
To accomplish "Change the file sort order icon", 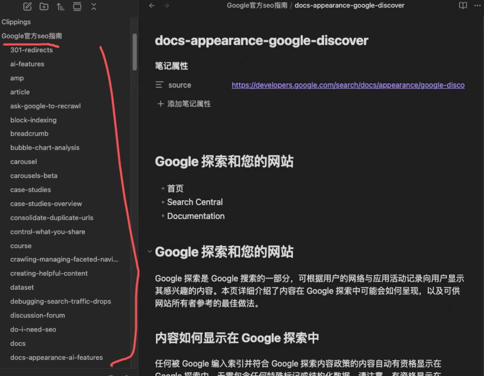I will [x=61, y=7].
